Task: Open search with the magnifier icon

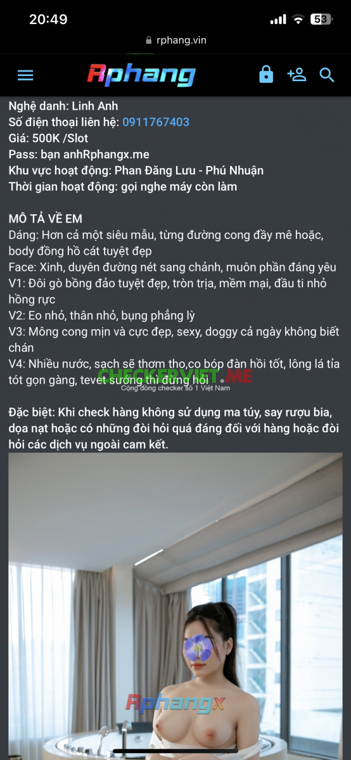Action: (x=328, y=75)
